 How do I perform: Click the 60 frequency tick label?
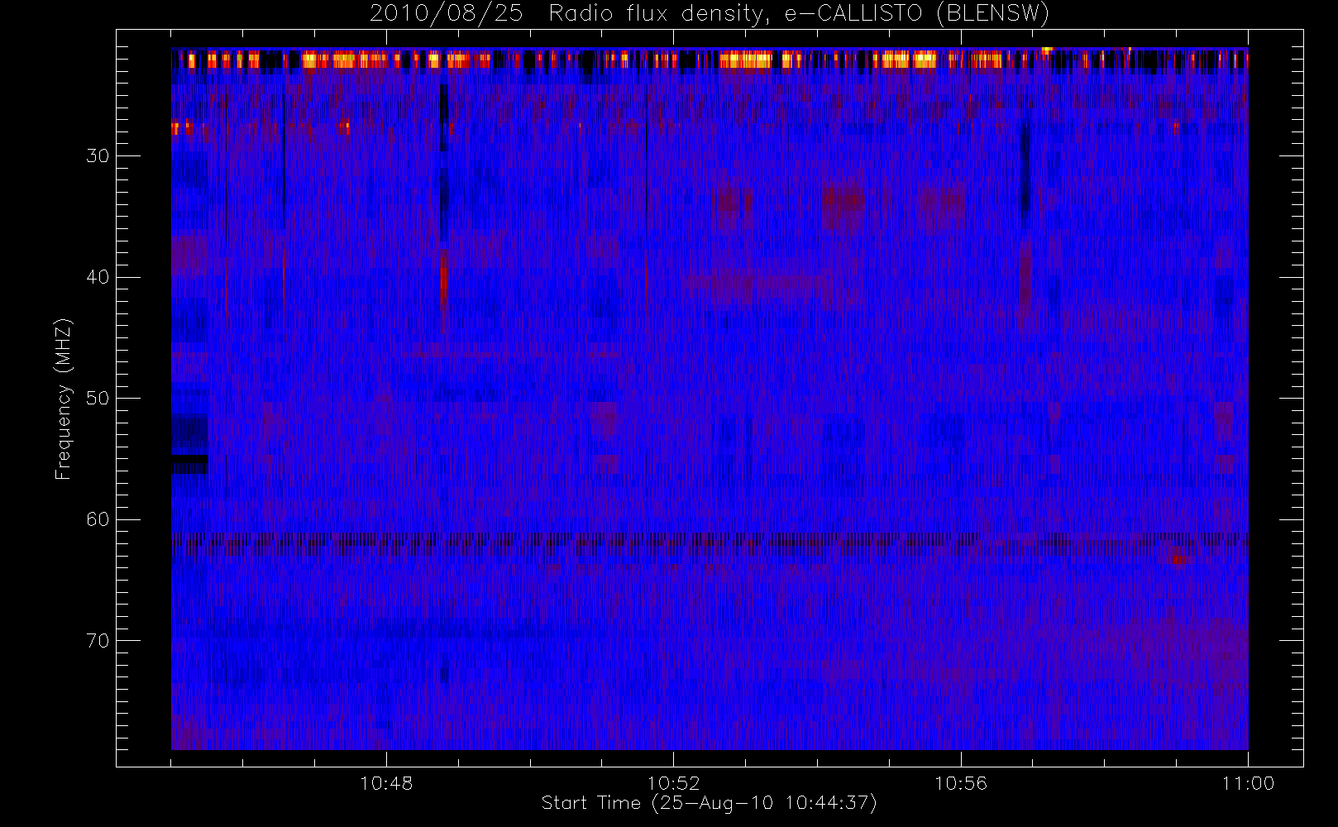[98, 519]
